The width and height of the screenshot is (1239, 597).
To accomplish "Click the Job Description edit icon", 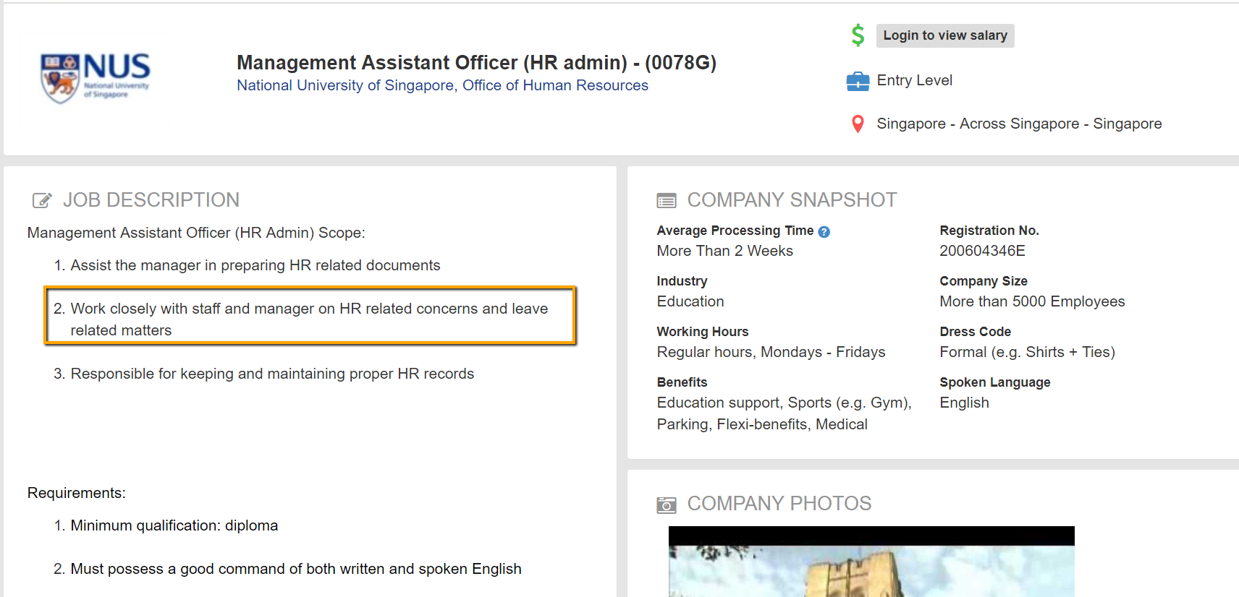I will point(42,200).
